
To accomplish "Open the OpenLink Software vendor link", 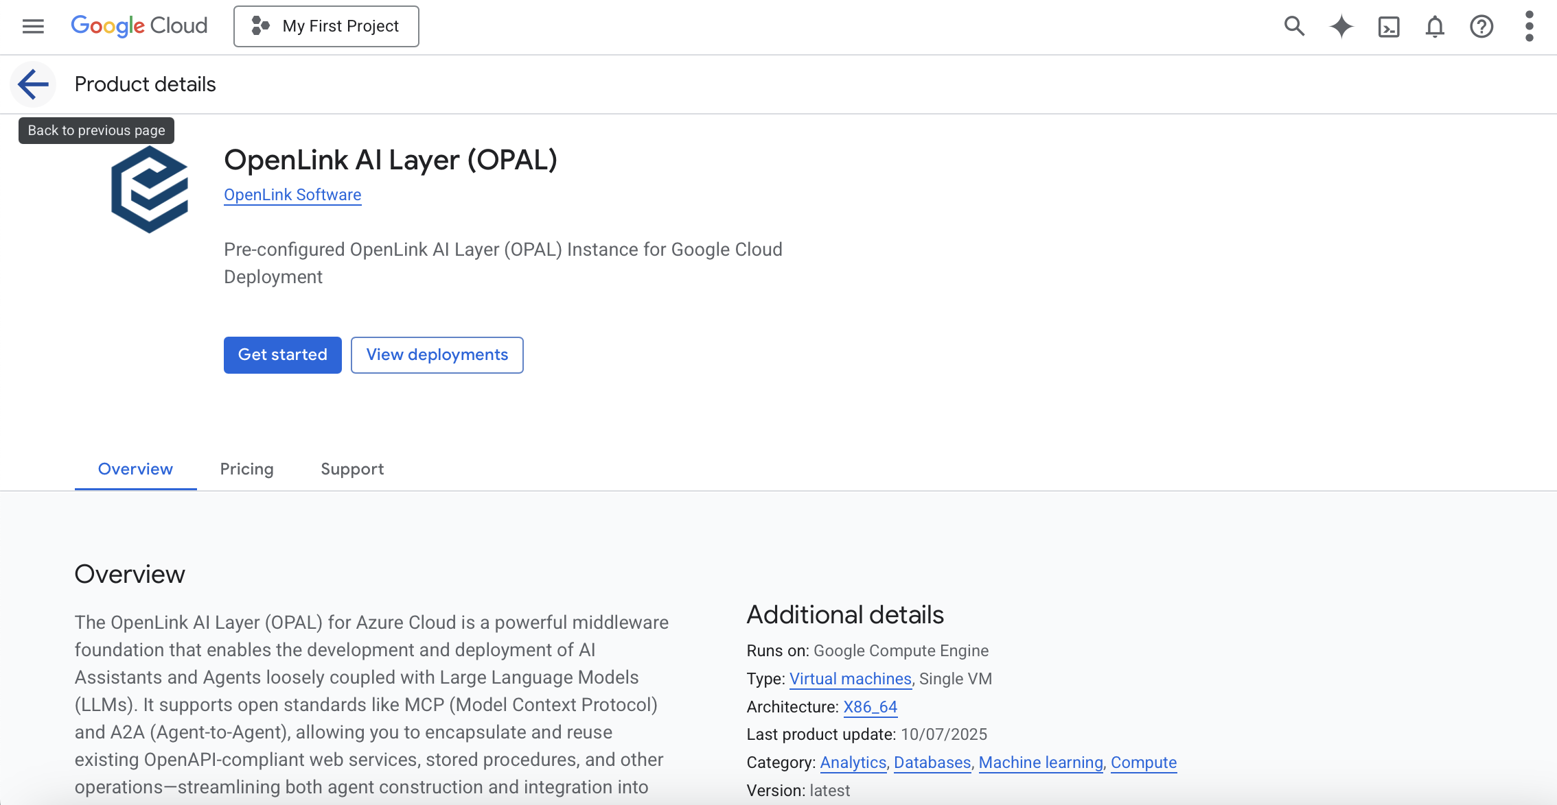I will tap(292, 195).
